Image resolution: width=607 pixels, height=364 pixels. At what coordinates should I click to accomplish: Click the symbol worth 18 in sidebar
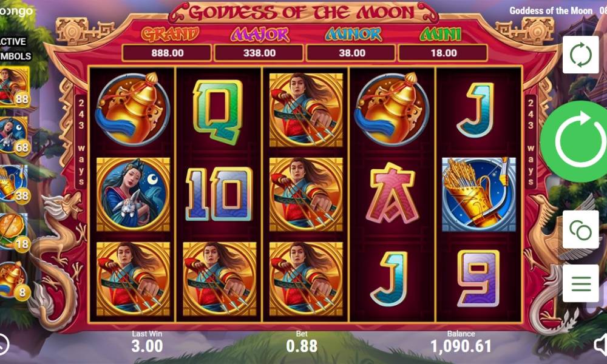pos(15,232)
